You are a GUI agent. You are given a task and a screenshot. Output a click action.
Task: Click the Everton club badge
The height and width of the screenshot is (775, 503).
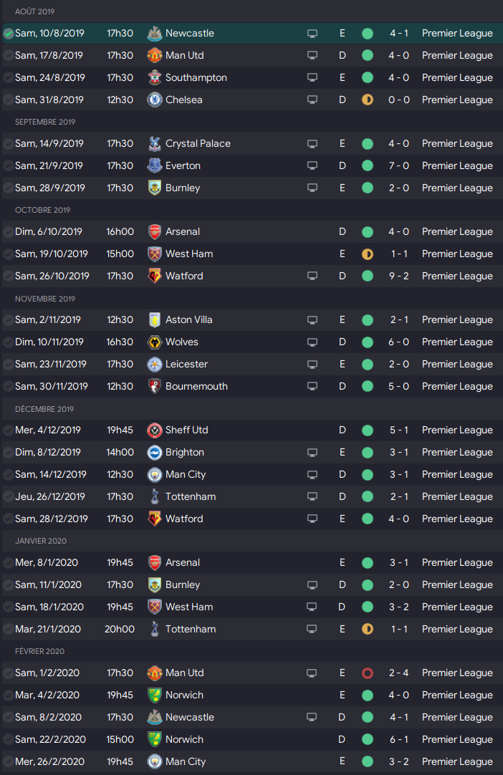154,165
